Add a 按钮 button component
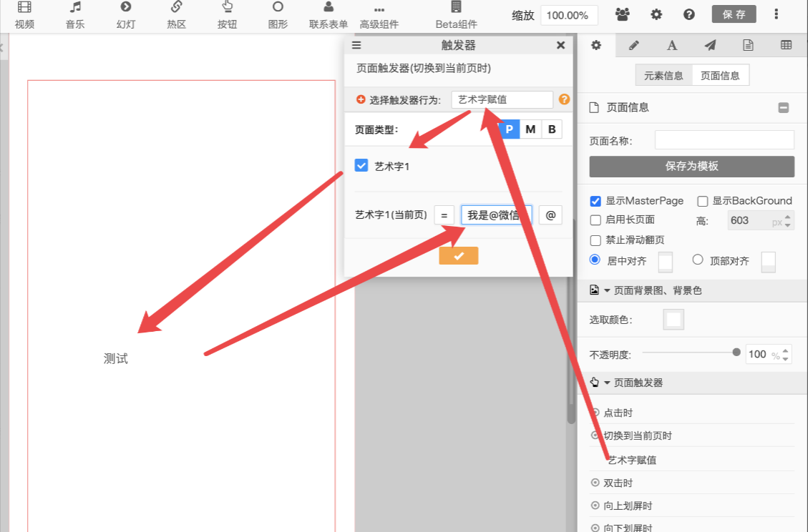This screenshot has height=532, width=808. point(228,14)
